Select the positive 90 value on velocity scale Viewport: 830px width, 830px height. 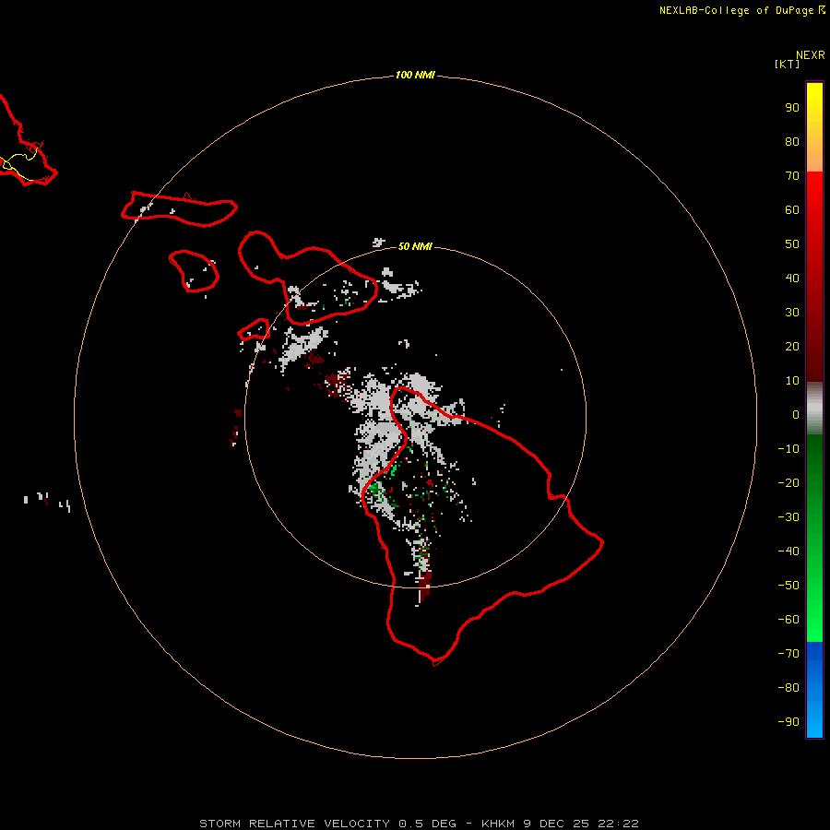click(x=792, y=108)
